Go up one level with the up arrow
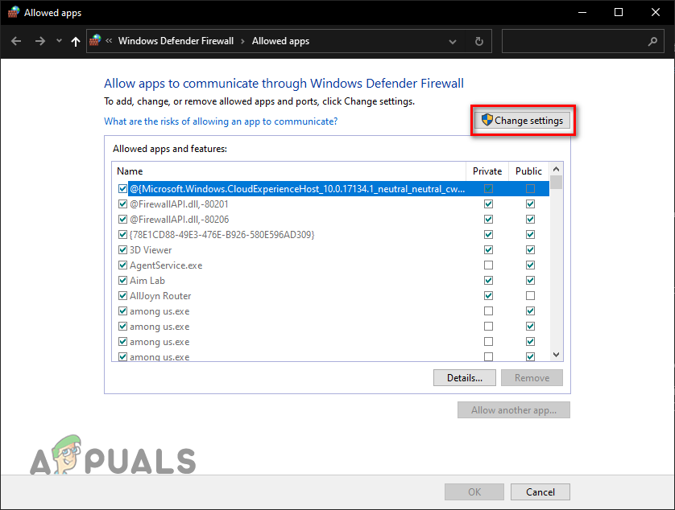The width and height of the screenshot is (675, 510). 76,41
